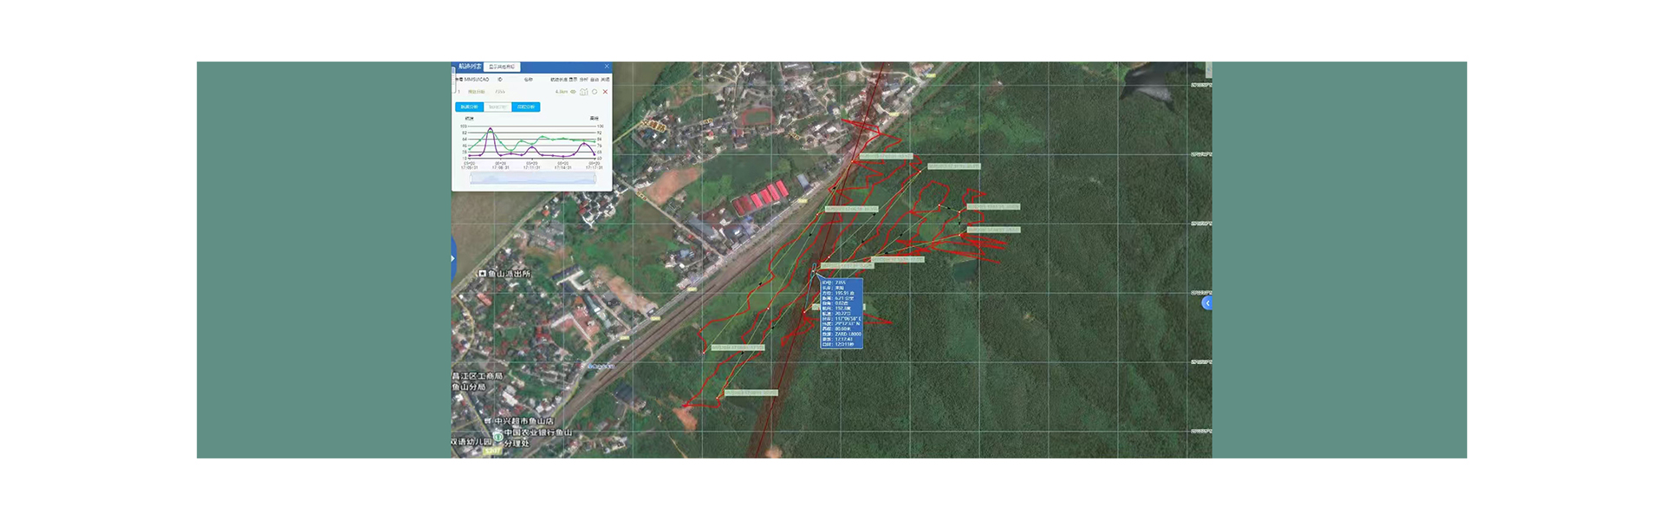The width and height of the screenshot is (1664, 520).
Task: Close the track list panel
Action: pyautogui.click(x=607, y=66)
